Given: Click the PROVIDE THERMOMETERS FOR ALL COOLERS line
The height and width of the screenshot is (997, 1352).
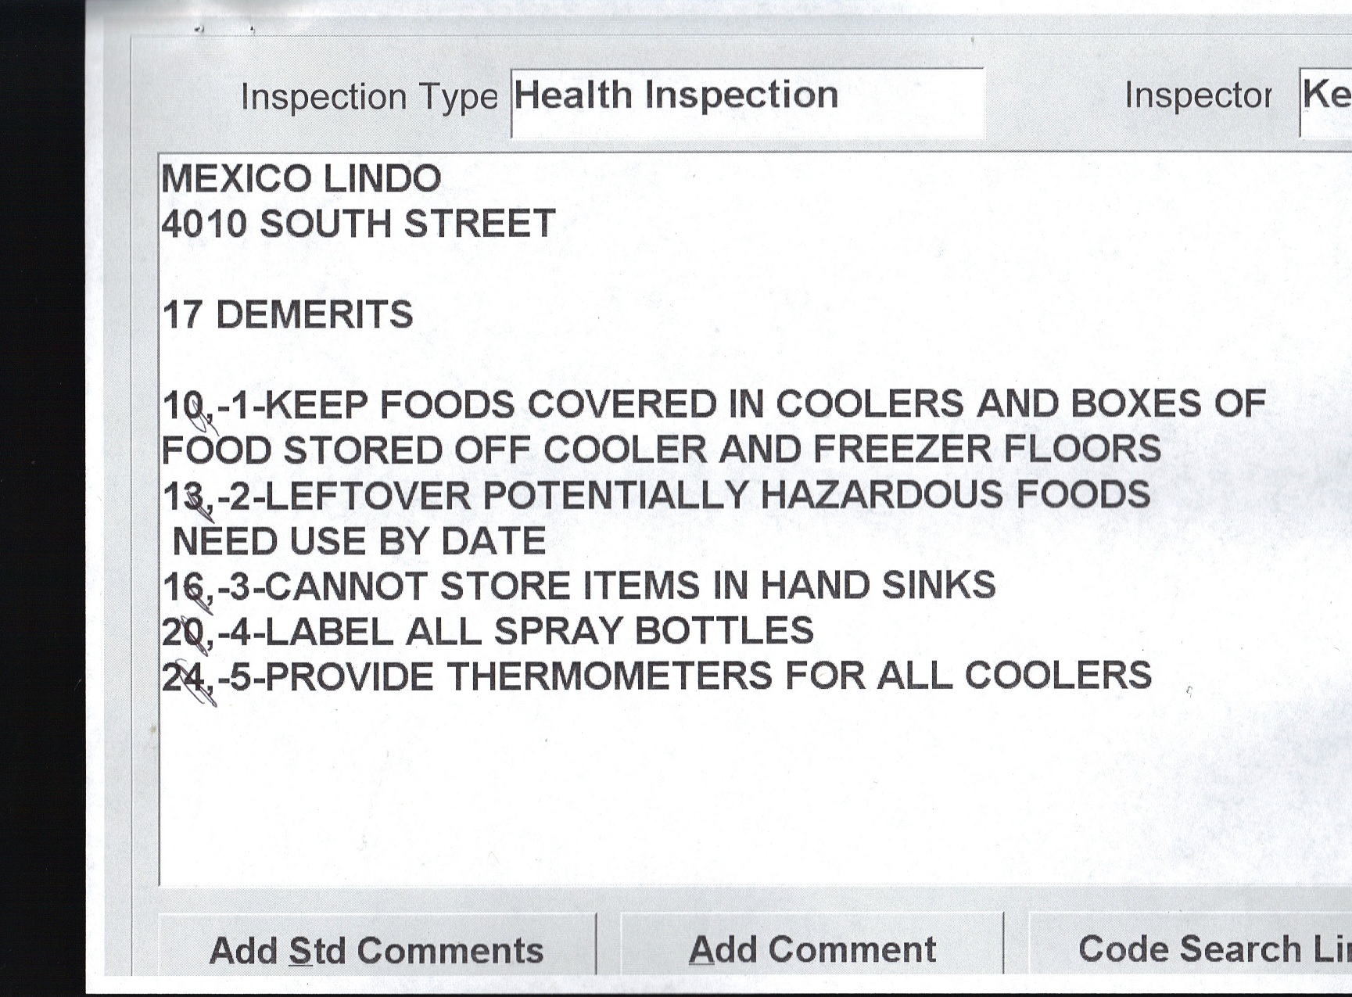Looking at the screenshot, I should click(x=657, y=676).
